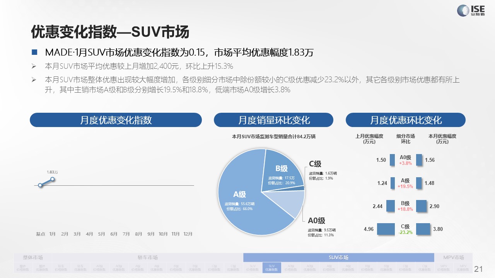Click the 月度优惠环比变化 header button
495x278 pixels.
click(405, 120)
